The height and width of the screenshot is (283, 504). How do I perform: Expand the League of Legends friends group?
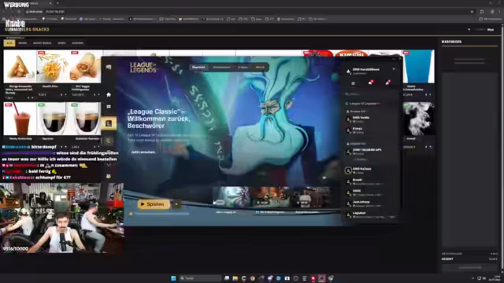click(x=363, y=104)
